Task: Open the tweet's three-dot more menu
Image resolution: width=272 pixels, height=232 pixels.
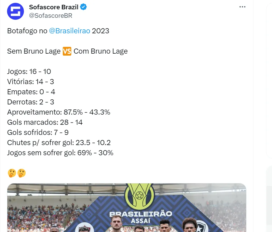Action: 242,7
